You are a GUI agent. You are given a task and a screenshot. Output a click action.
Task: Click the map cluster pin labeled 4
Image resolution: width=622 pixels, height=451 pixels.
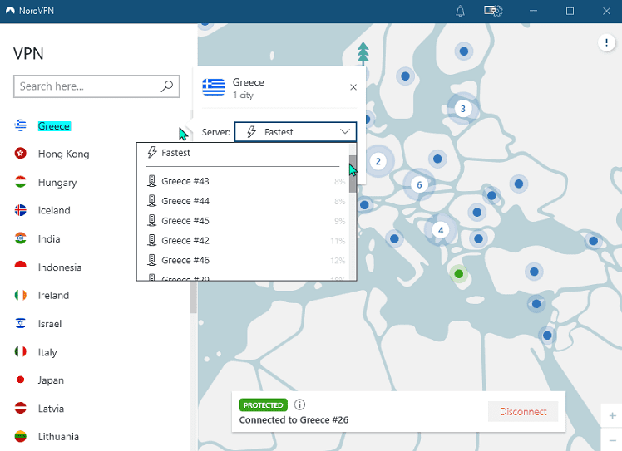[441, 230]
